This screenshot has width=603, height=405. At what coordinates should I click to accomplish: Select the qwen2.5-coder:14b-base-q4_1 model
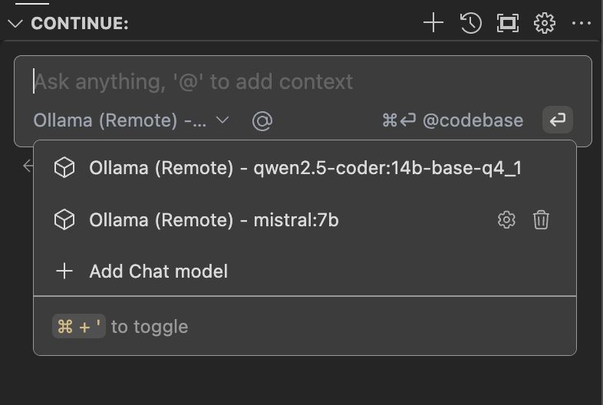coord(305,168)
